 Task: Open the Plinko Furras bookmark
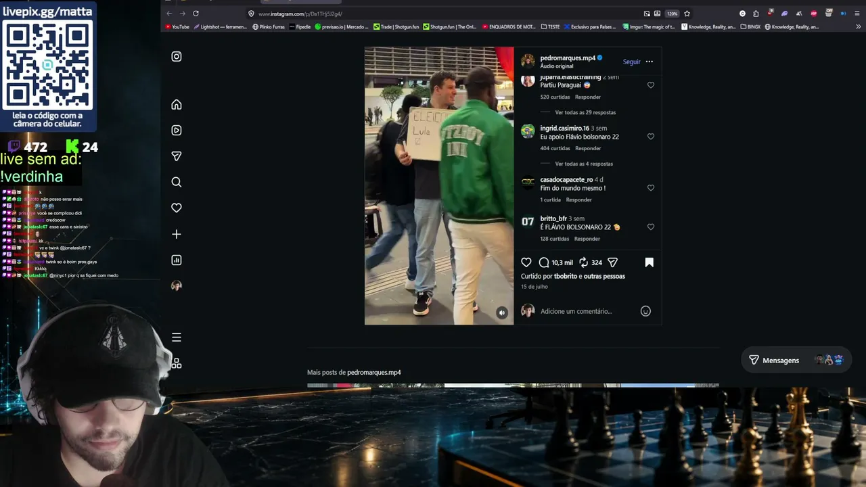(x=269, y=27)
